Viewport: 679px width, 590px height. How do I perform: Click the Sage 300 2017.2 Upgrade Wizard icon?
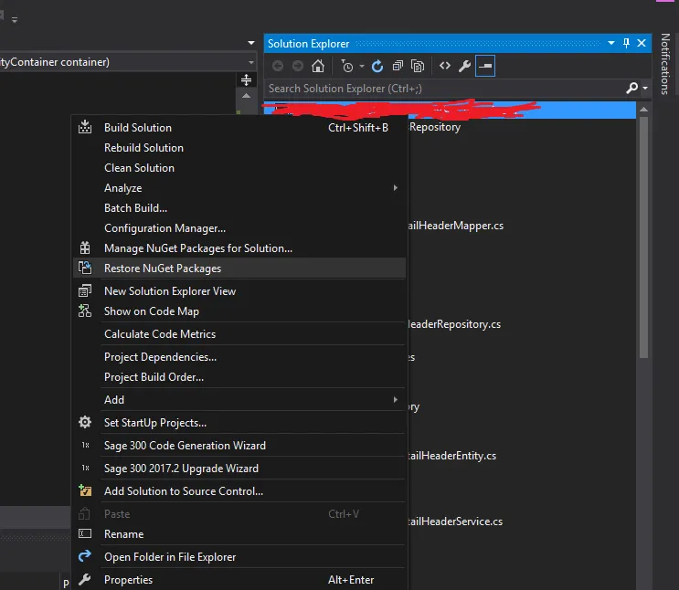[x=85, y=468]
